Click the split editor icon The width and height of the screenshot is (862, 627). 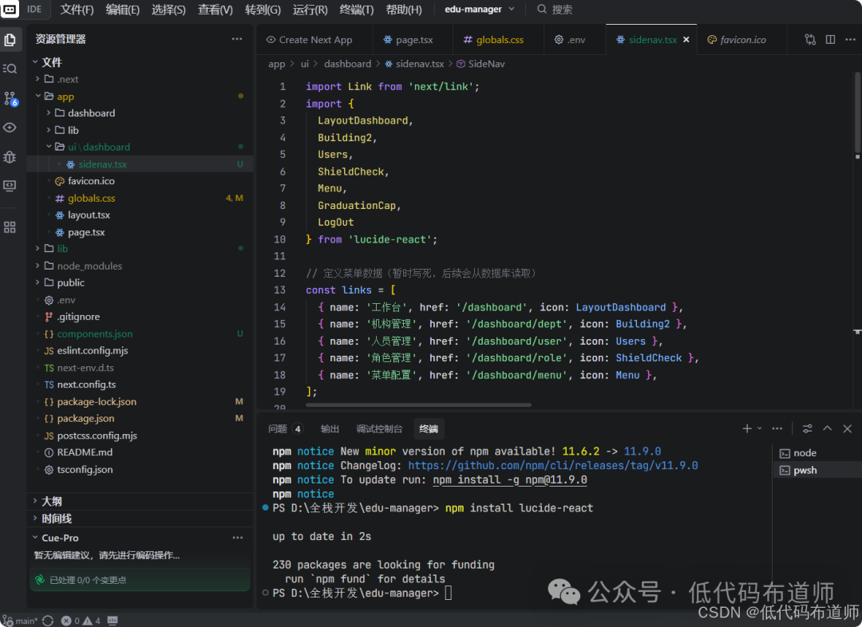pos(830,40)
